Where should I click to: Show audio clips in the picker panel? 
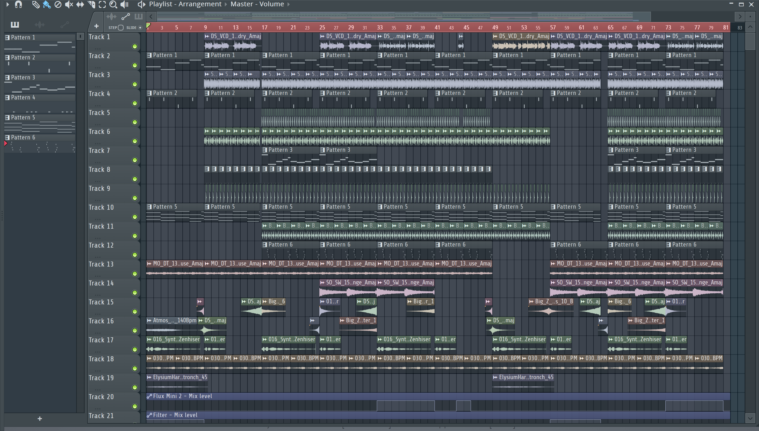(x=40, y=24)
